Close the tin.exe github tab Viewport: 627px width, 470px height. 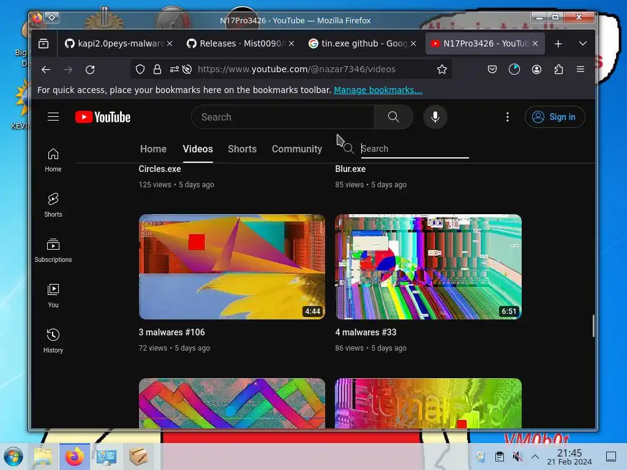tap(413, 43)
